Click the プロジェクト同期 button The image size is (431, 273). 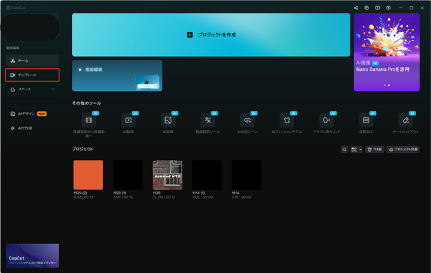pos(403,149)
